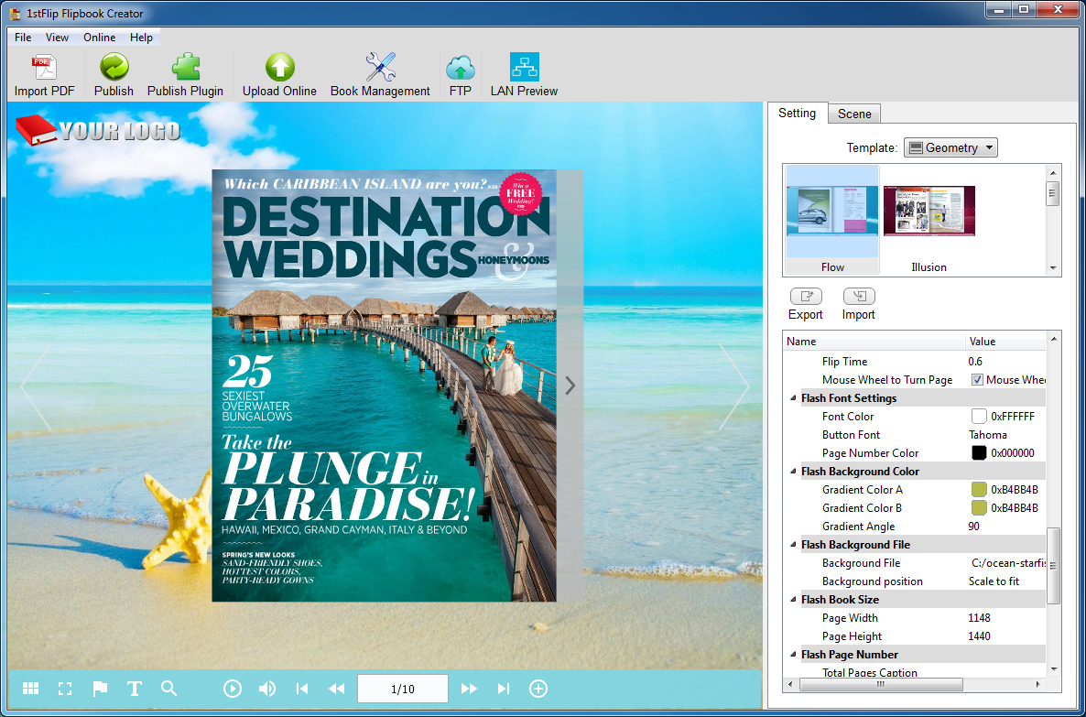Screen dimensions: 1086x717
Task: Collapse the Flash Book Size group
Action: tap(794, 600)
